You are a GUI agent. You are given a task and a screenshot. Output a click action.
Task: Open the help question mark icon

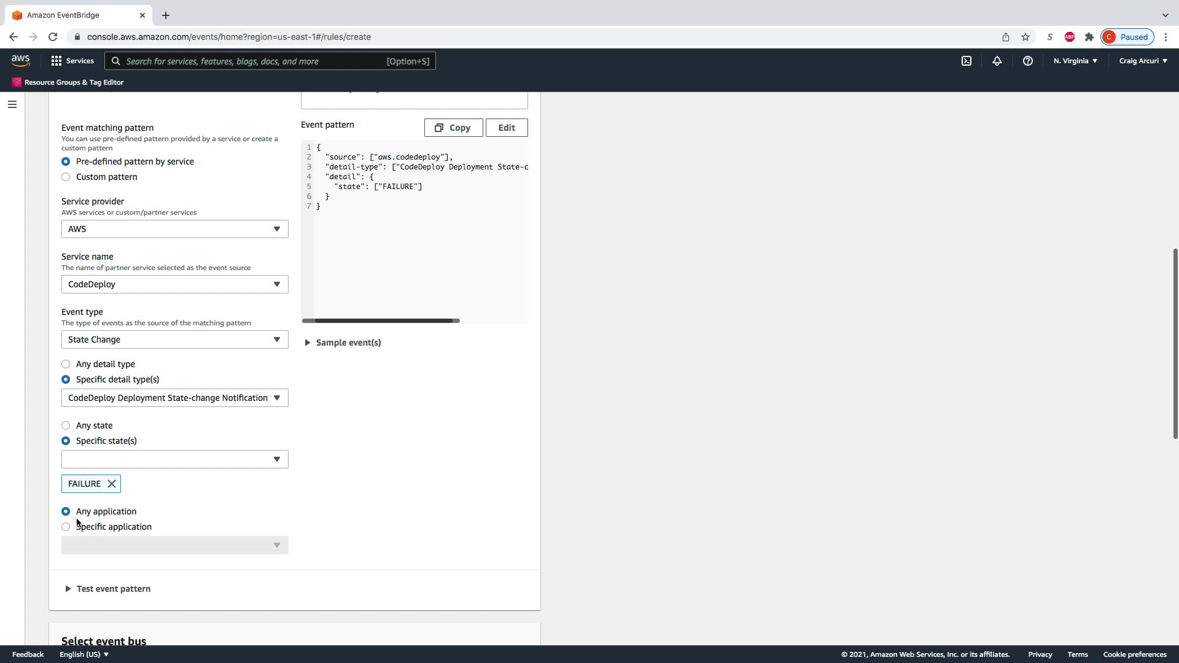click(x=1027, y=61)
